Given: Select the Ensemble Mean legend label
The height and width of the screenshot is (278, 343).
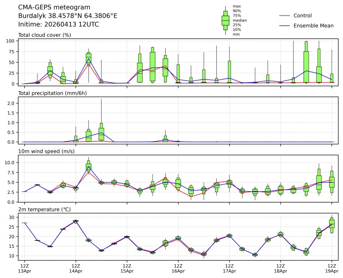Looking at the screenshot, I should [x=313, y=26].
